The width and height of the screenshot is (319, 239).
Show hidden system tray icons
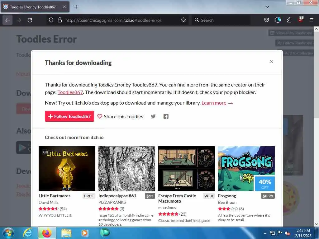pos(265,233)
